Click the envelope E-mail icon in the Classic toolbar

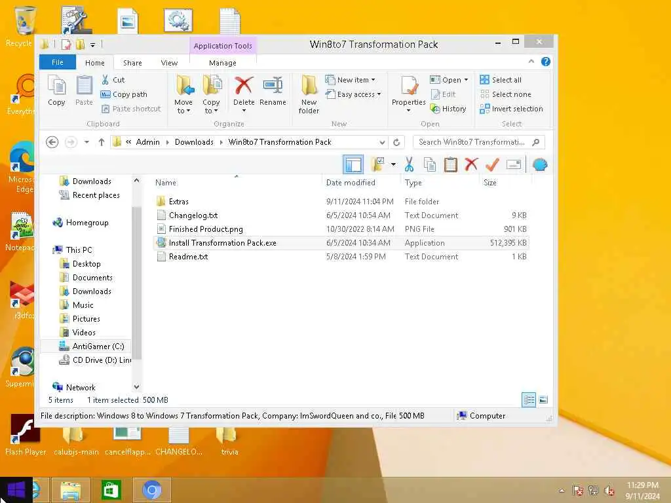(514, 164)
